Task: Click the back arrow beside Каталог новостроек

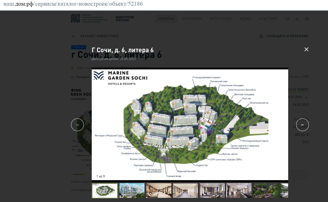Action: coord(73,36)
